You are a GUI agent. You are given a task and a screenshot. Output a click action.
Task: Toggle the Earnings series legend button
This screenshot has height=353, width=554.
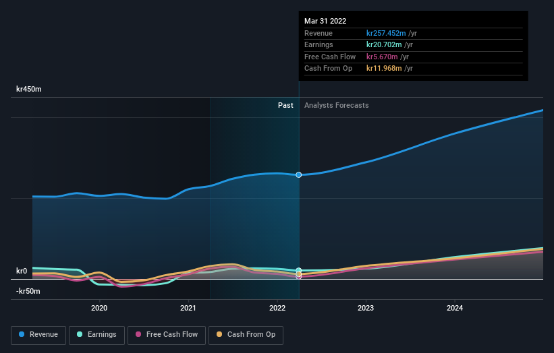point(96,335)
